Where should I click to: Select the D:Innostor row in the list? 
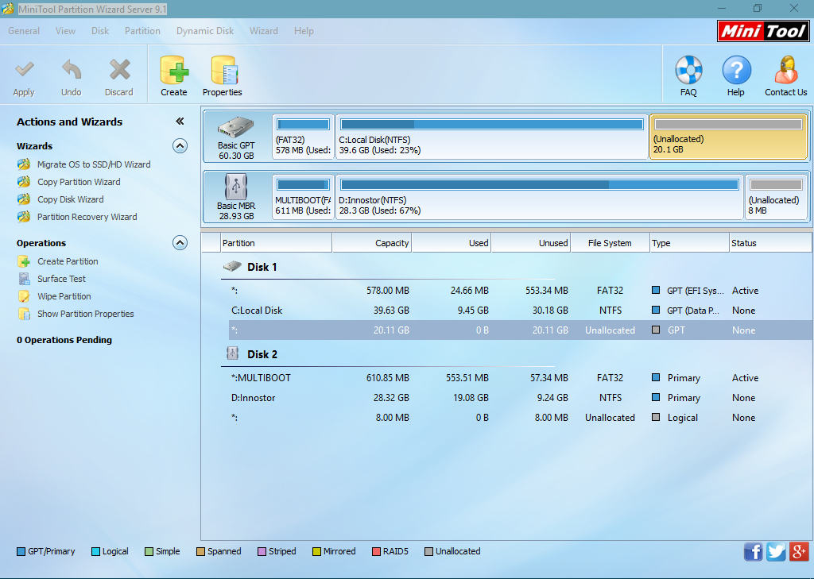520,397
